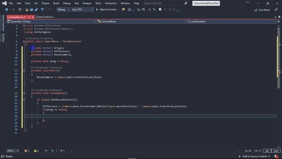Click the Visual Studio logo icon
The height and width of the screenshot is (159, 282).
[x=4, y=3]
